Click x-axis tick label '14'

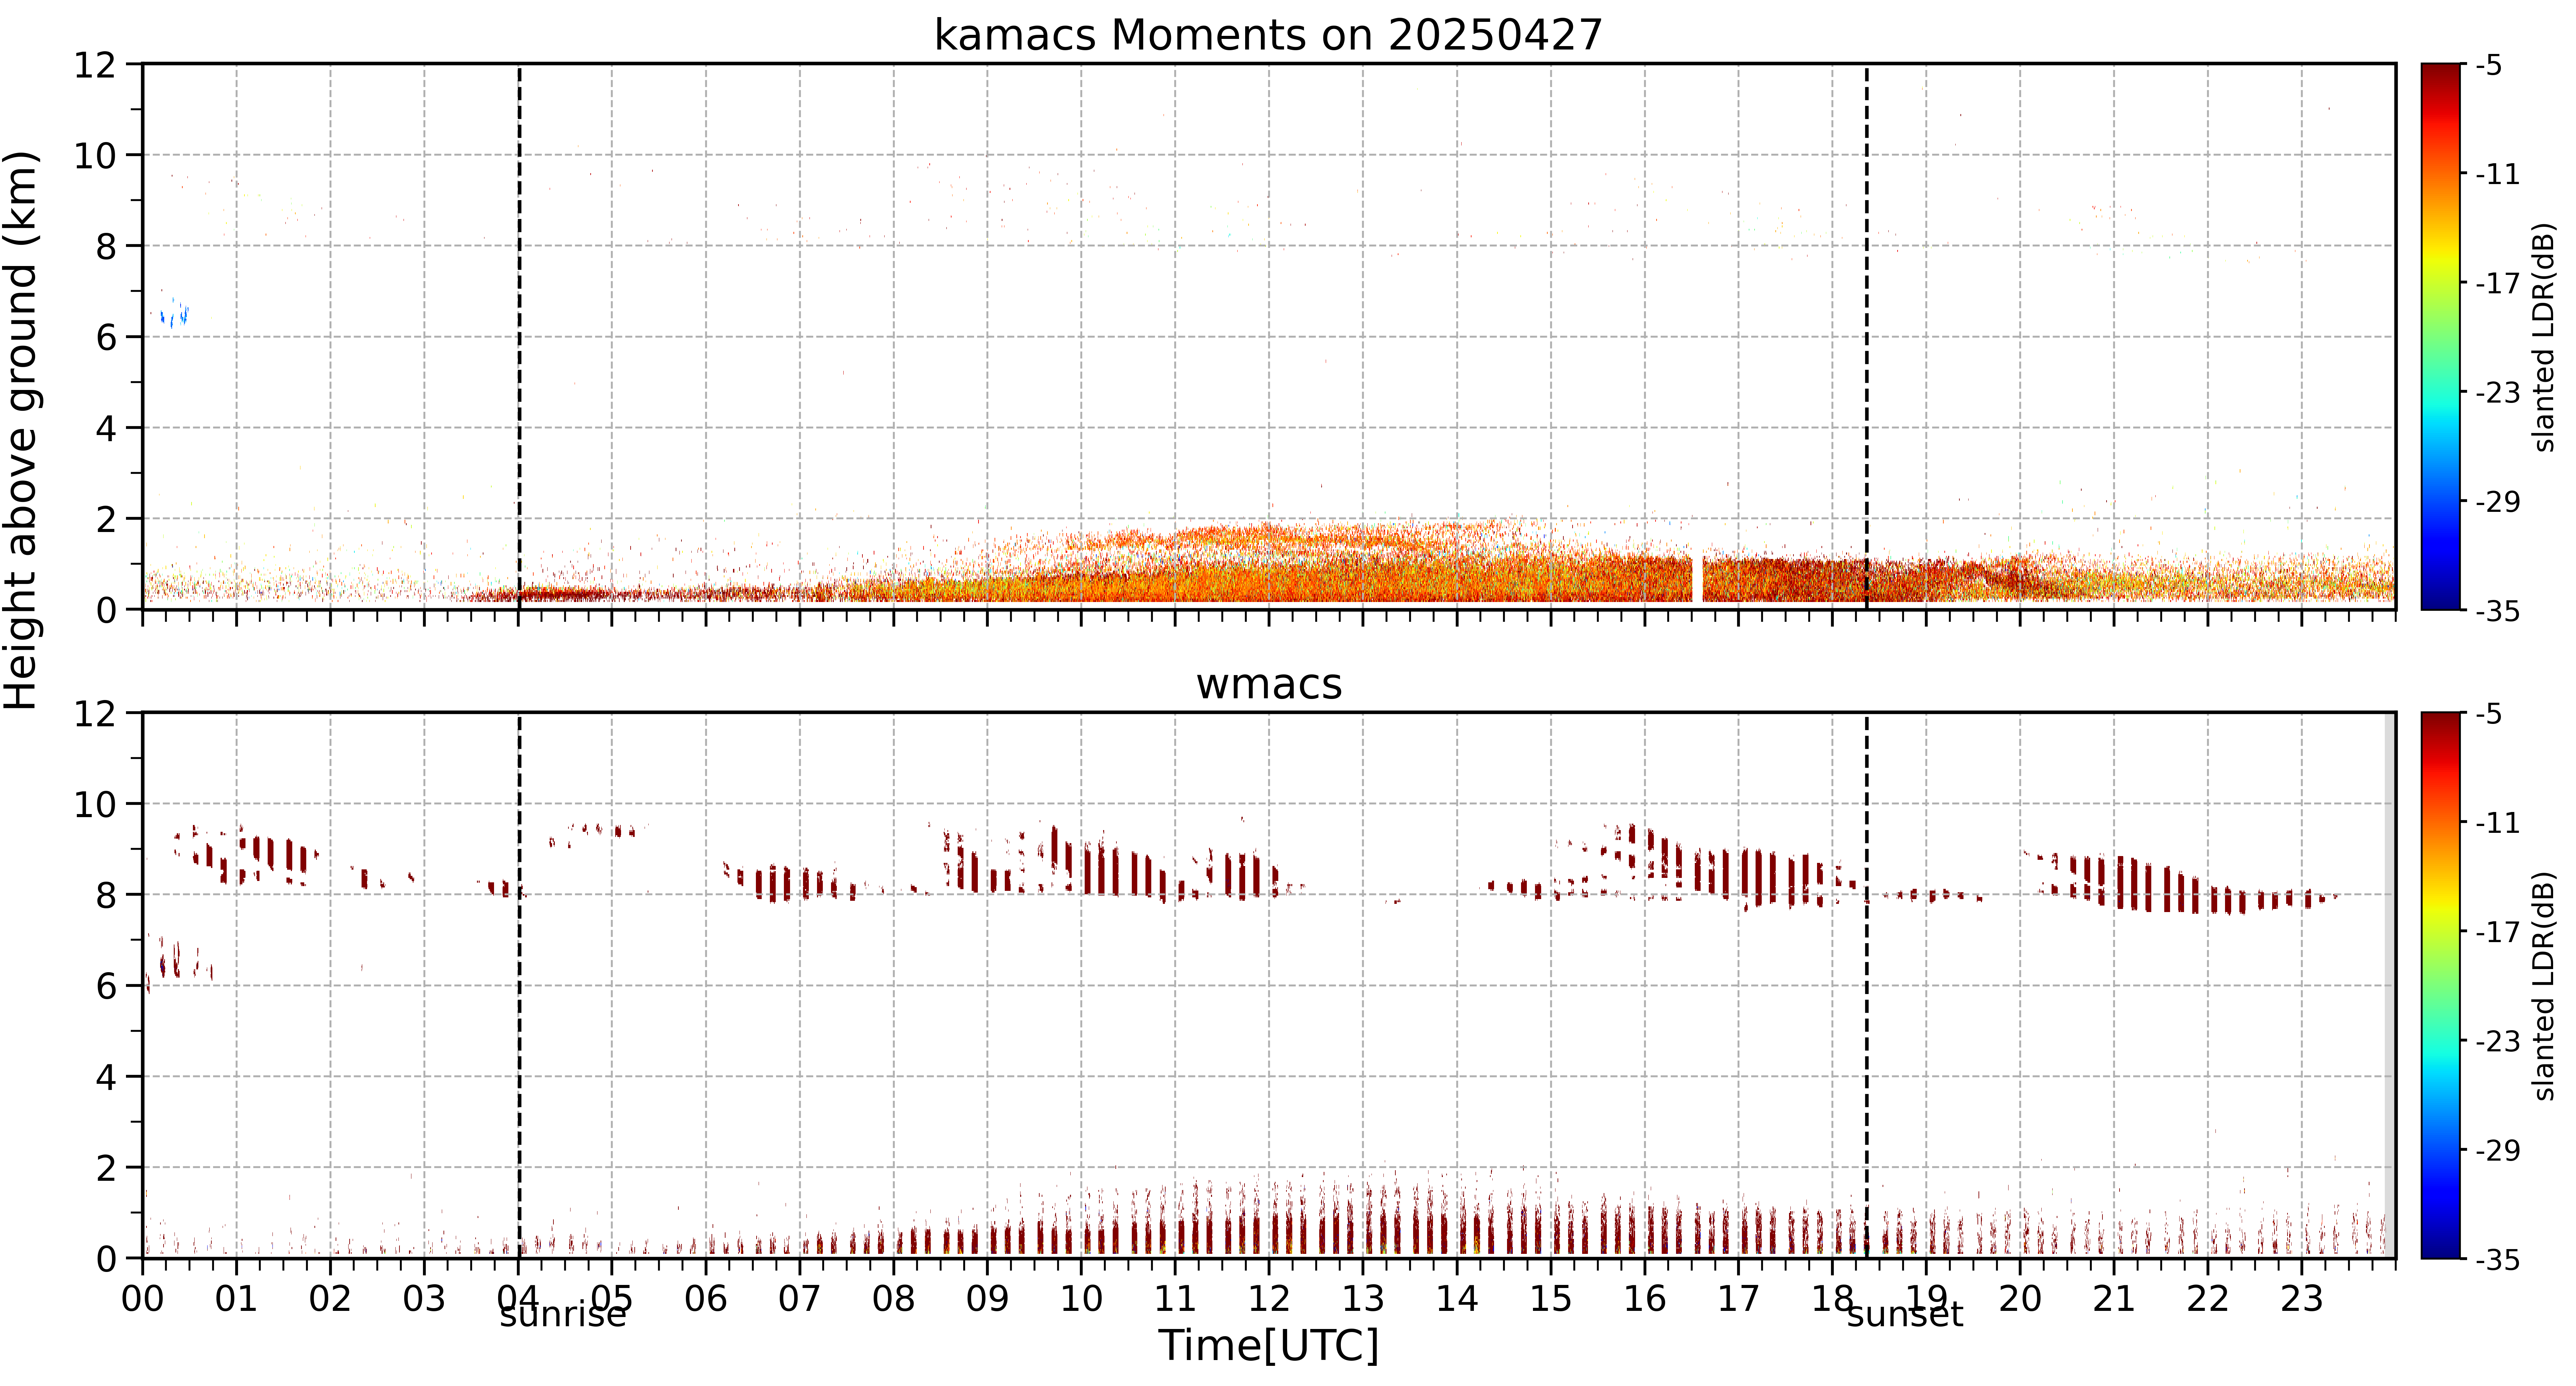click(x=1457, y=1299)
